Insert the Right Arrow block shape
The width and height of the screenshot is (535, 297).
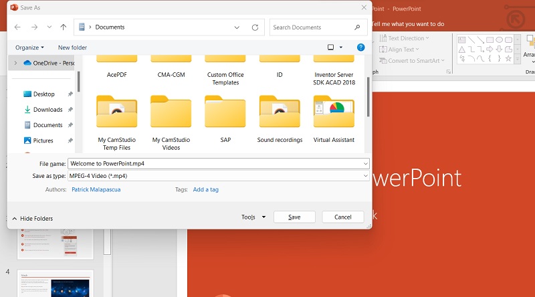pos(490,49)
